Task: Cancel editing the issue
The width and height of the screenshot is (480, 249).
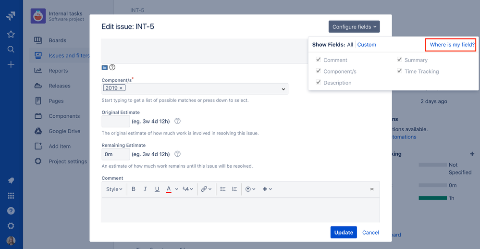Action: pos(370,232)
